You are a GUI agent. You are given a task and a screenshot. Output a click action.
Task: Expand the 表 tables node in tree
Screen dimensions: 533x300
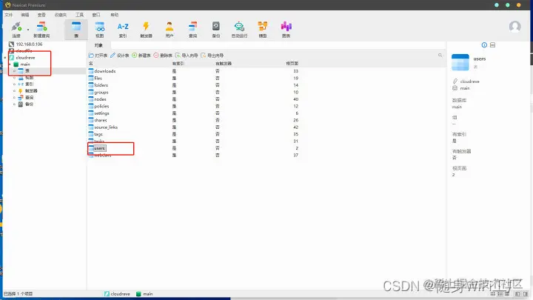(14, 71)
